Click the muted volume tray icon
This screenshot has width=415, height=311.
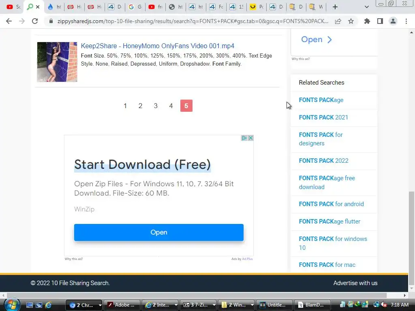coord(384,305)
